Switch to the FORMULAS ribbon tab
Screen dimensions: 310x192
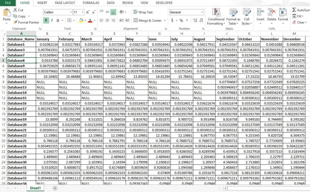coord(91,3)
